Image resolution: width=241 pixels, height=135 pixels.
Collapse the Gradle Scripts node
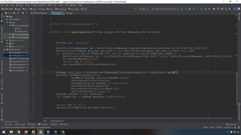[5, 49]
